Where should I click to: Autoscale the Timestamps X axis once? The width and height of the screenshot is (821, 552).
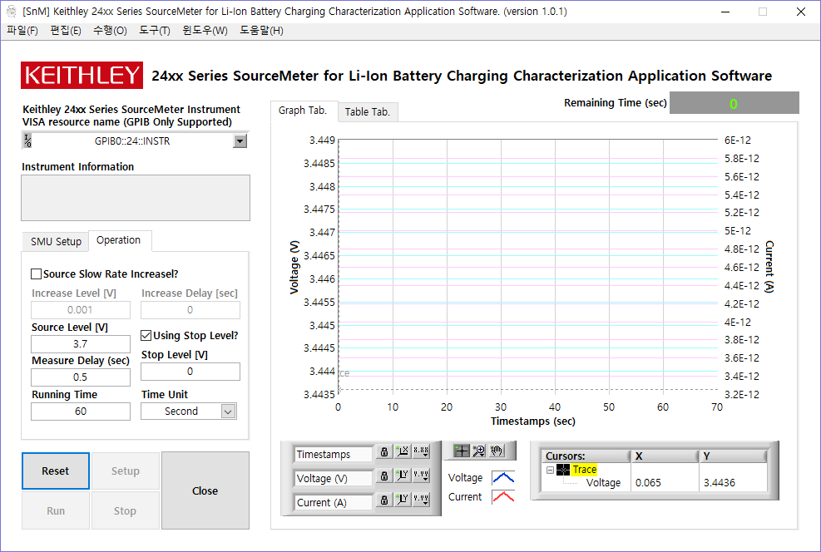click(x=402, y=451)
